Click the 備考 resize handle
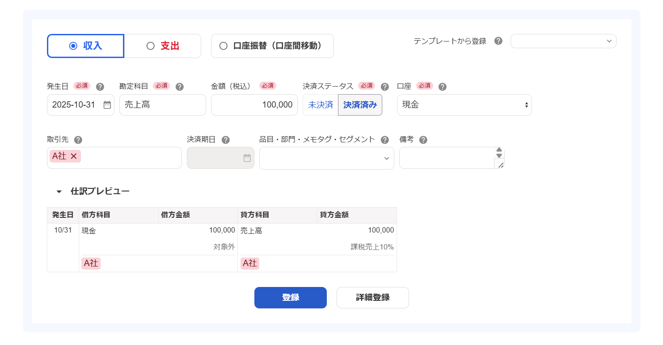Screen dimensions: 663x345 tap(500, 165)
